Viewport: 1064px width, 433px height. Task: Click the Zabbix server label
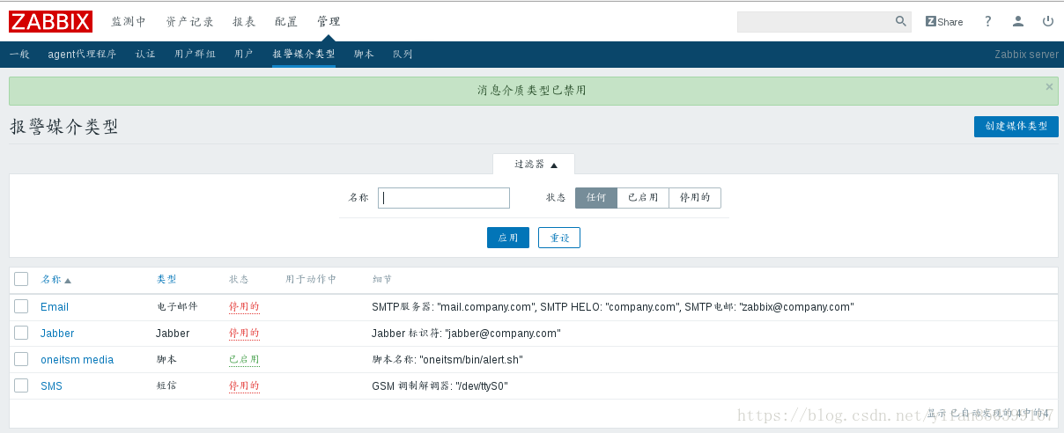[1026, 55]
